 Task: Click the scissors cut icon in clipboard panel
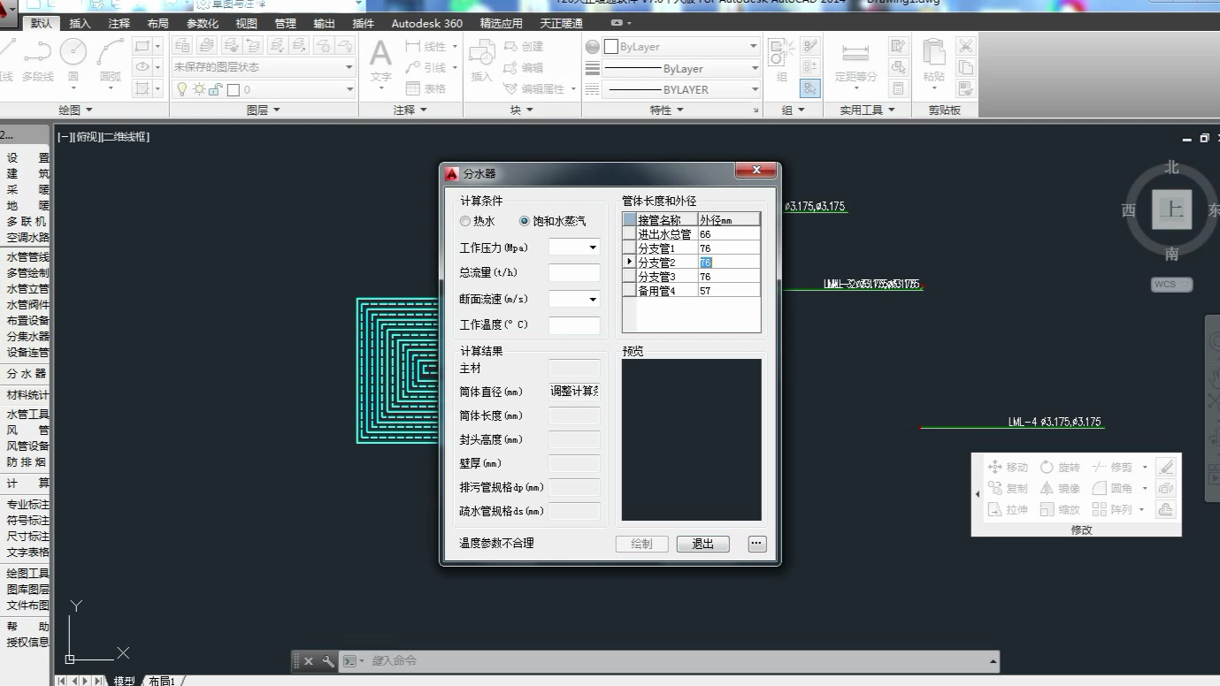click(965, 46)
